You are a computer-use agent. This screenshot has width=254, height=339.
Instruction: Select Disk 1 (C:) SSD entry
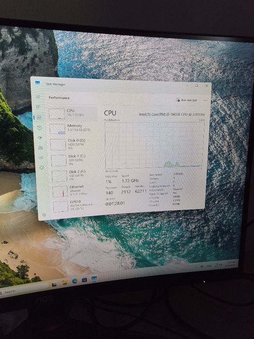tap(75, 159)
